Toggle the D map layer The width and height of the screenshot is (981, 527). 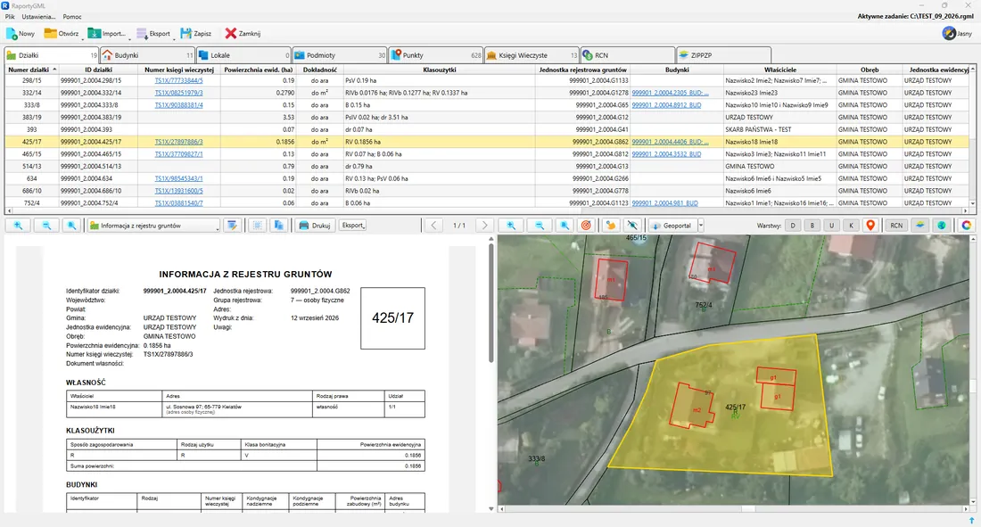794,226
